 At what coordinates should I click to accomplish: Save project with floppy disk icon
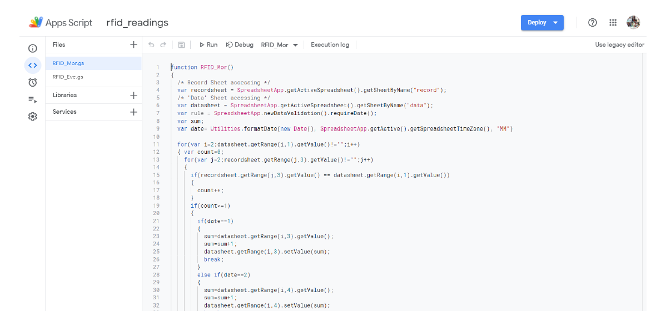coord(181,45)
